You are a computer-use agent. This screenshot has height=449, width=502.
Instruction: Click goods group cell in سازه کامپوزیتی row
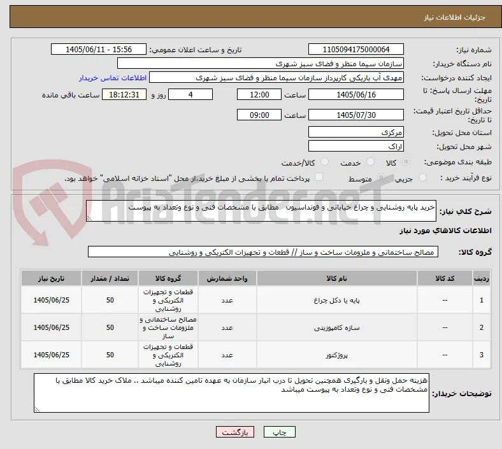168,328
